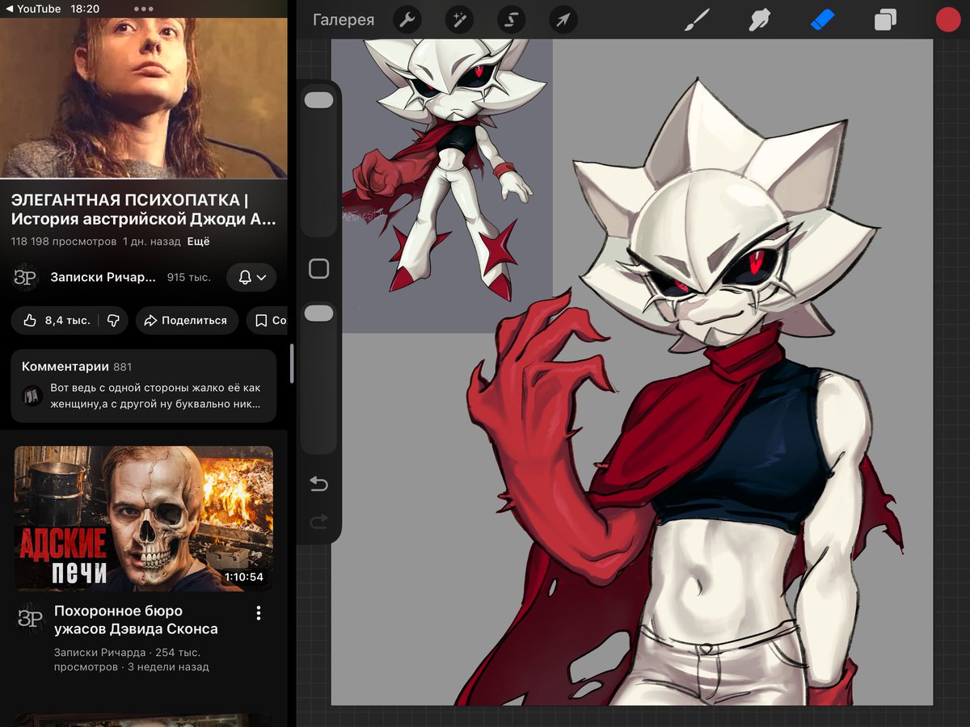Tap the playing YouTube video player
This screenshot has width=970, height=727.
[x=144, y=98]
